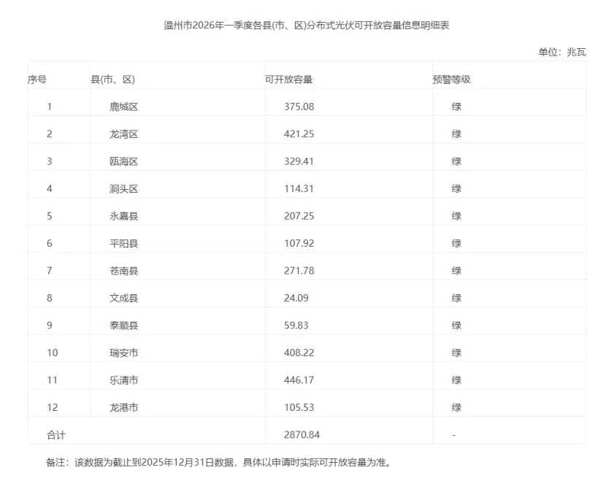Click 绿 warning level for 龙湾区
Image resolution: width=606 pixels, height=481 pixels.
coord(456,134)
